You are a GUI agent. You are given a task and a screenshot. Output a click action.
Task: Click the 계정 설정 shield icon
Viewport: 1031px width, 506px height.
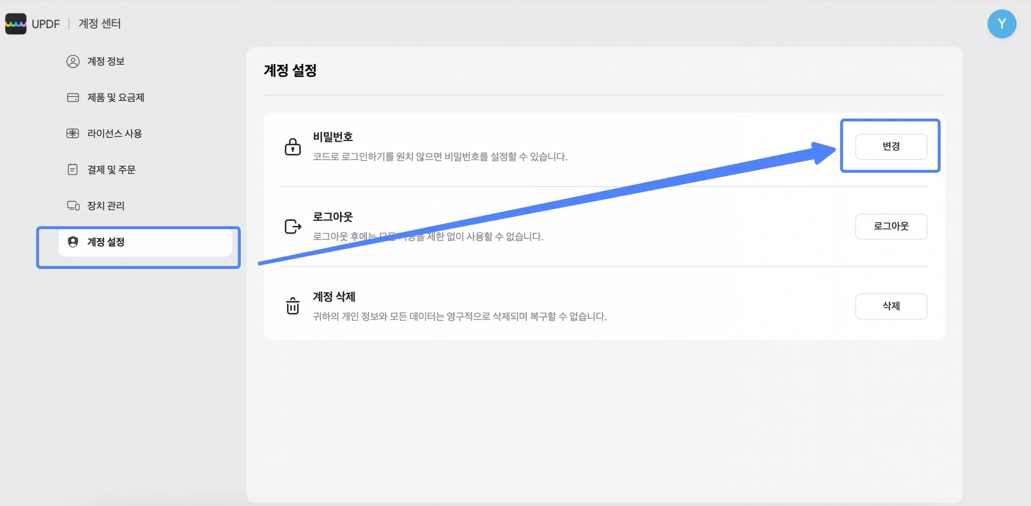73,242
